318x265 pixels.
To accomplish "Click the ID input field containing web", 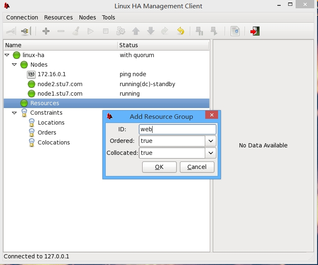I will click(177, 129).
